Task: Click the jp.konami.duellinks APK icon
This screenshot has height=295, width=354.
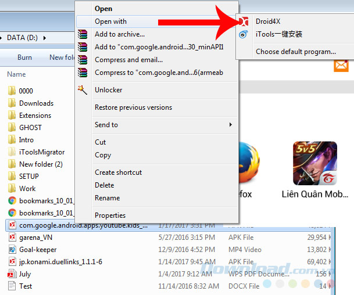Action: click(12, 262)
